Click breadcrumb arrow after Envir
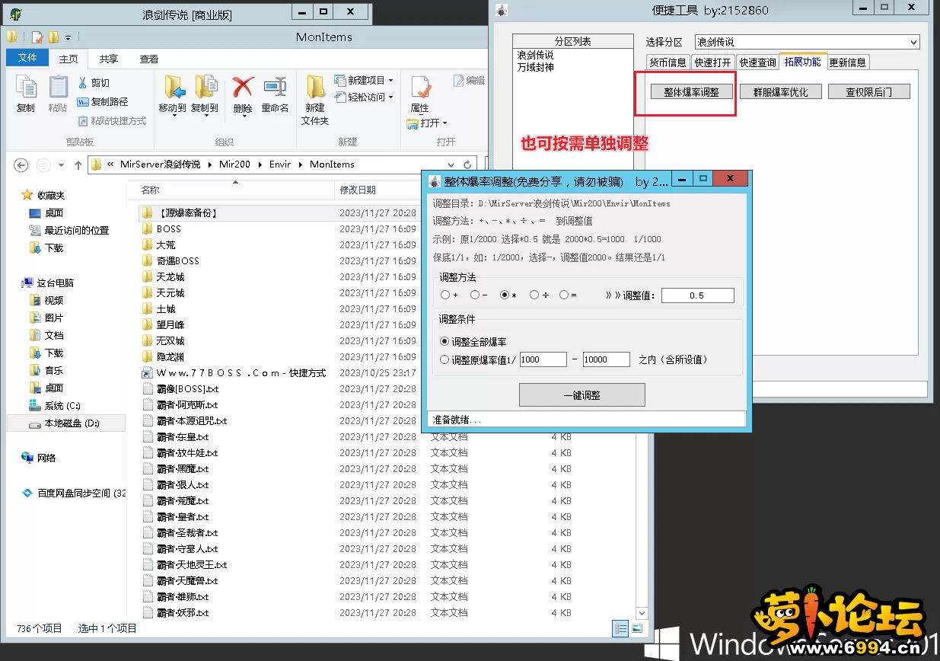Image resolution: width=940 pixels, height=661 pixels. point(301,164)
